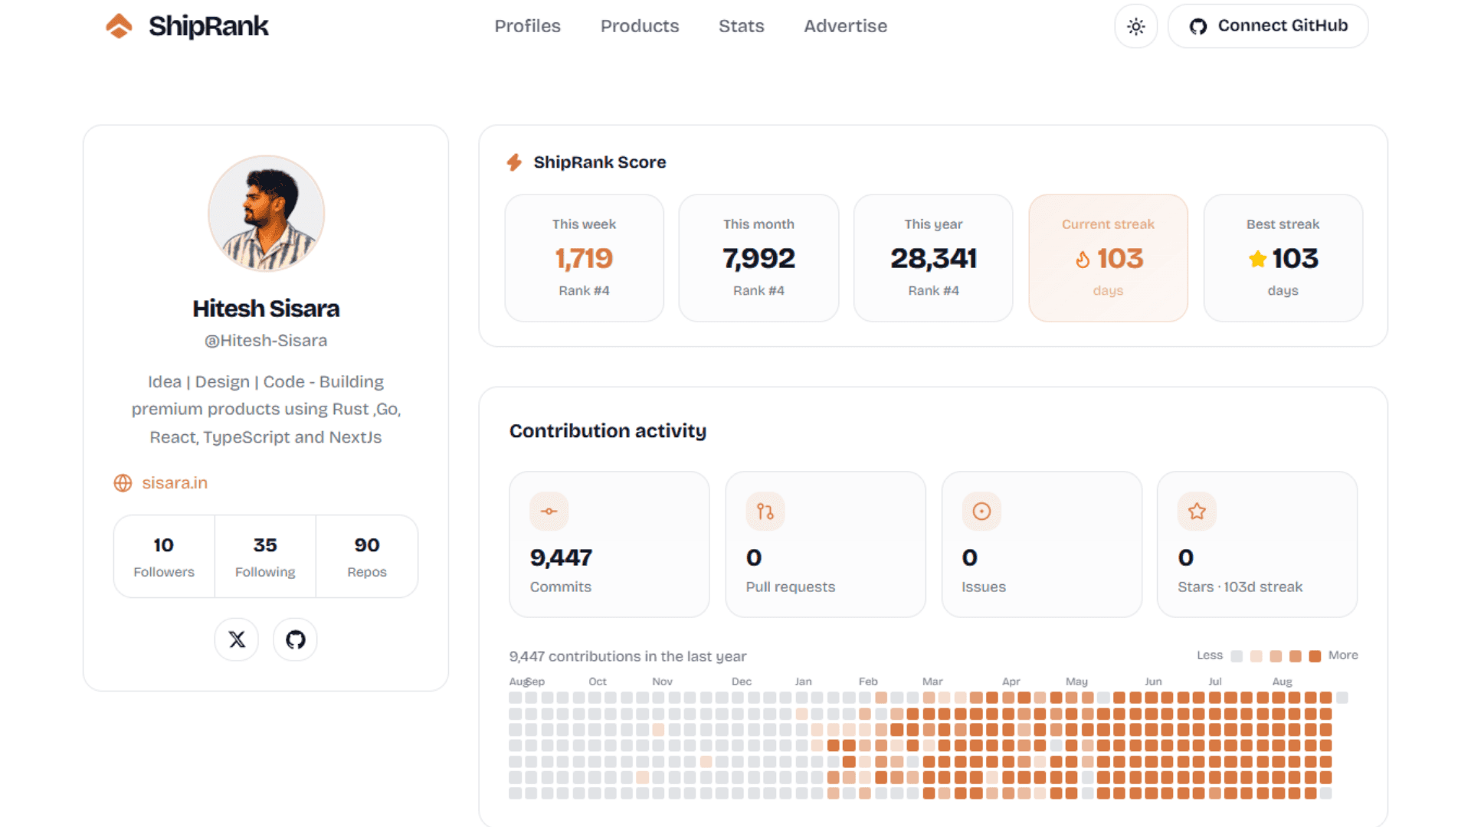Open the Profiles nav item
Image resolution: width=1471 pixels, height=827 pixels.
pyautogui.click(x=527, y=26)
